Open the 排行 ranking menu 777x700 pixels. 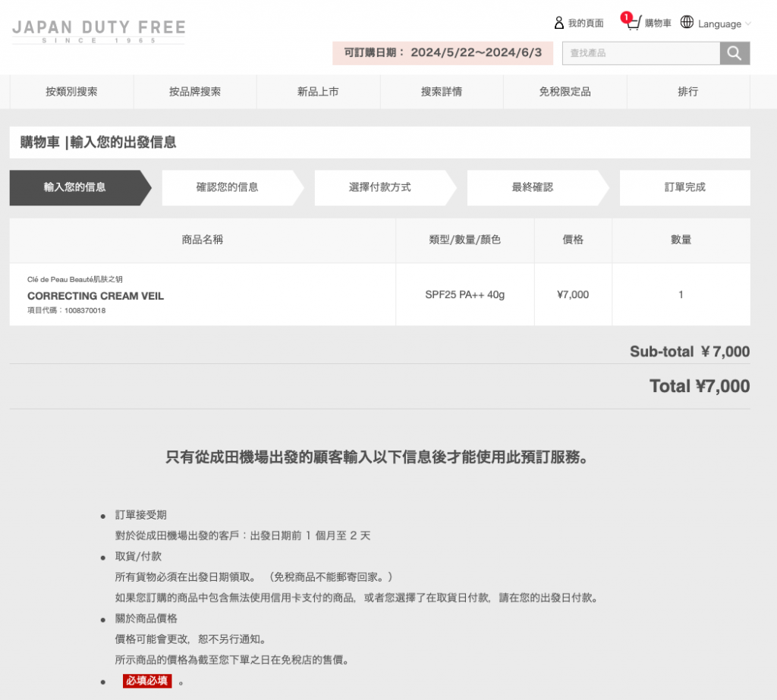(688, 92)
